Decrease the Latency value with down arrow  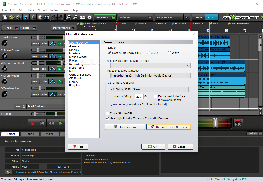pyautogui.click(x=145, y=98)
